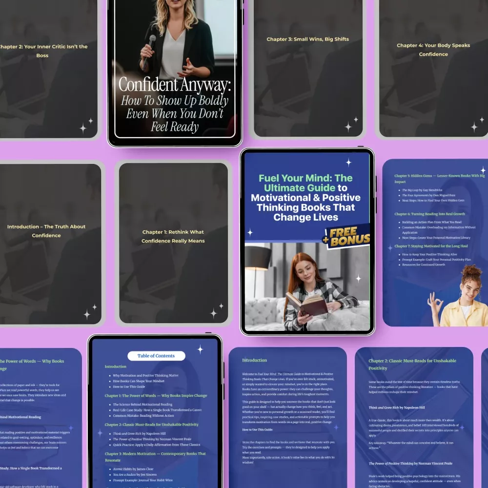Viewport: 488px width, 488px height.
Task: Click sparkle icon on Chapter 3 card
Action: [x=350, y=125]
